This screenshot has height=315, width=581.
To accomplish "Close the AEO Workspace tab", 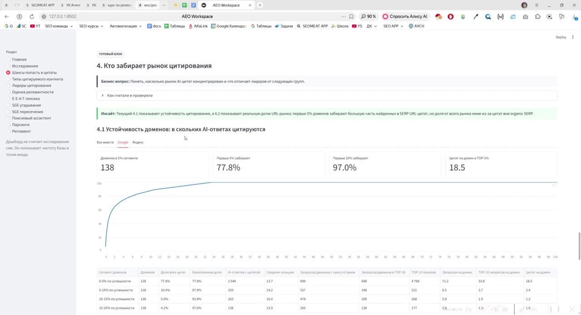I will tap(250, 5).
